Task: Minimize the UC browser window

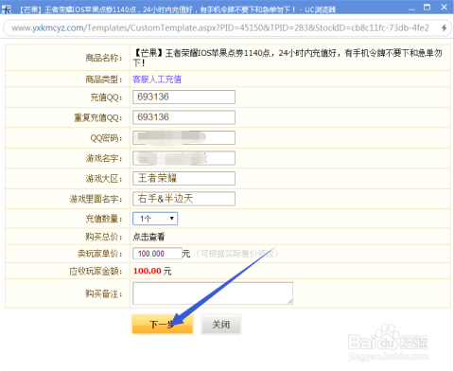Action: point(411,9)
